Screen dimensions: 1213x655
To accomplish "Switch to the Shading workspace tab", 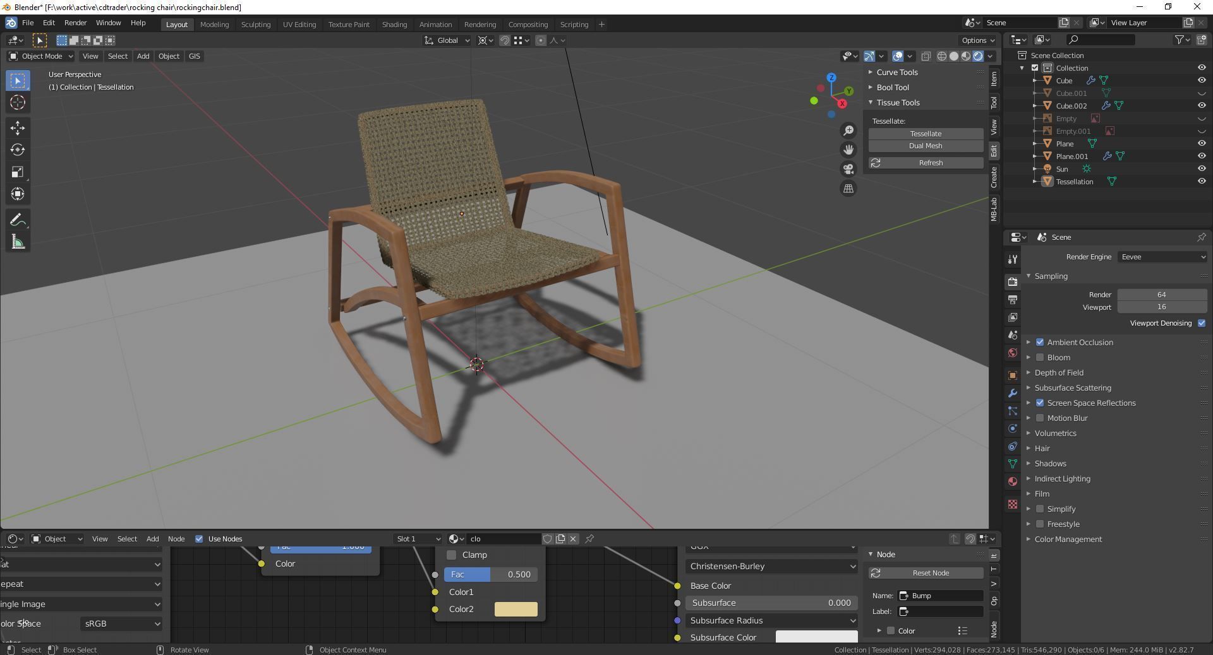I will pyautogui.click(x=394, y=25).
